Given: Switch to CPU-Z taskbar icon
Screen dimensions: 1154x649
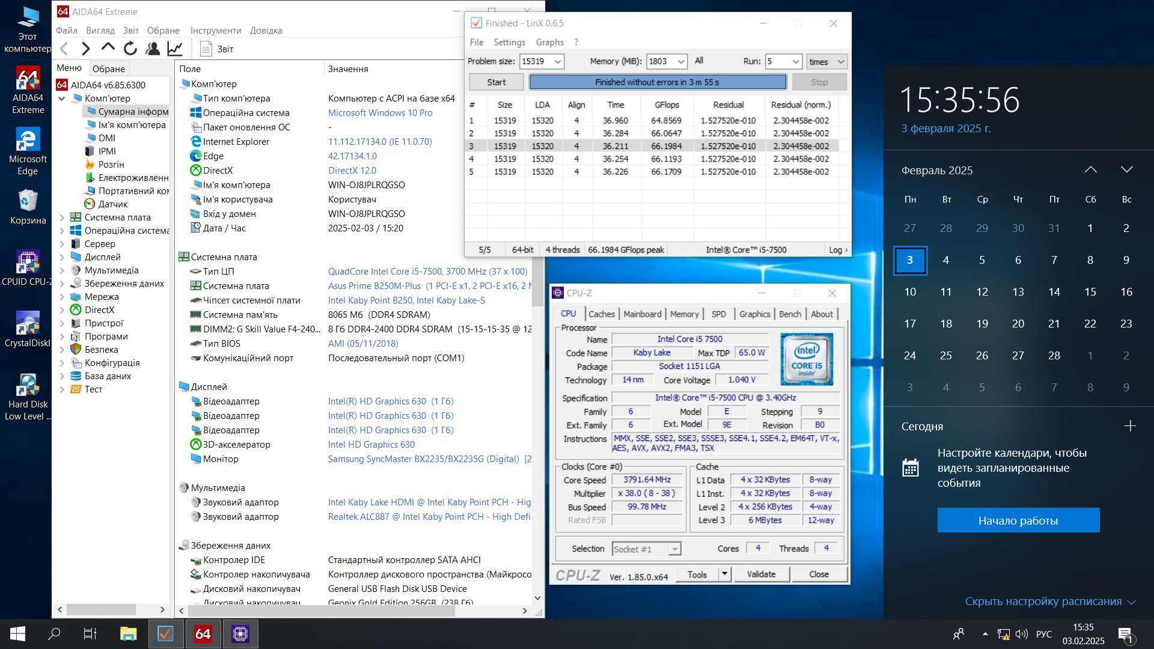Looking at the screenshot, I should [240, 633].
